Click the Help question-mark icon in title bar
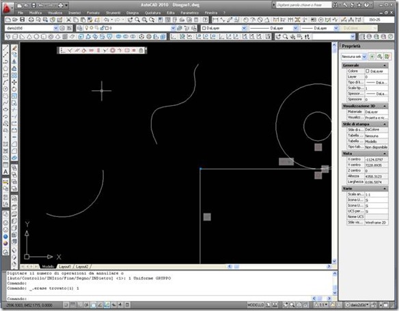 pyautogui.click(x=366, y=5)
